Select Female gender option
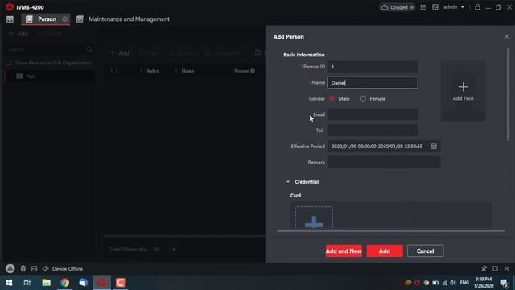515x290 pixels. coord(363,98)
